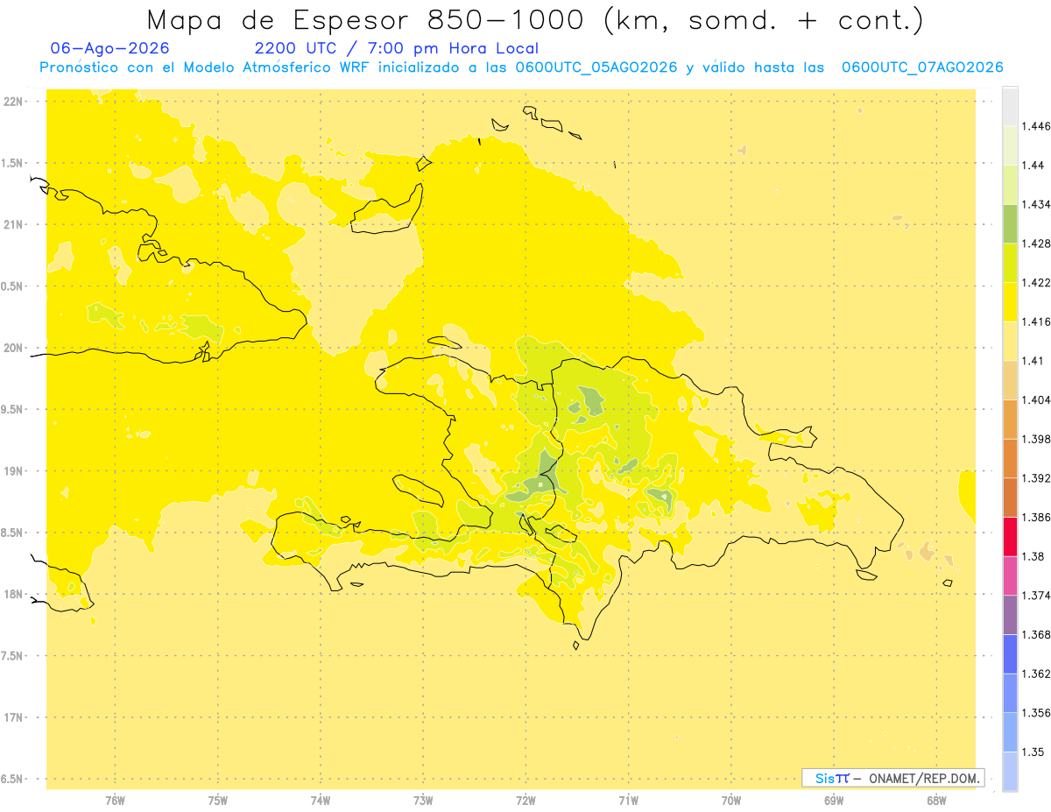The width and height of the screenshot is (1051, 812).
Task: Pick the purple swatch between 1.368 and 1.374
Action: (x=1010, y=614)
